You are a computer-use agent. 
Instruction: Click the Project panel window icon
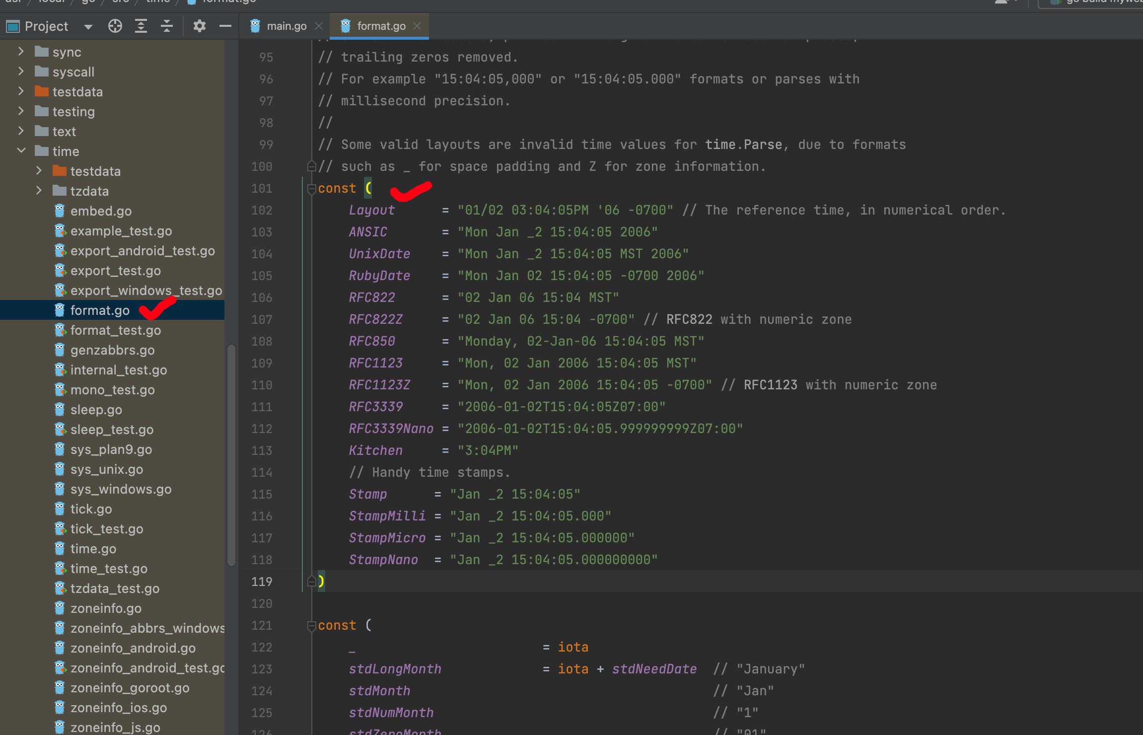[12, 26]
